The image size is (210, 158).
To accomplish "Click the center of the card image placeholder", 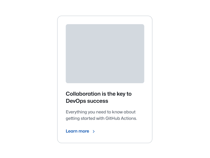I will pyautogui.click(x=105, y=54).
